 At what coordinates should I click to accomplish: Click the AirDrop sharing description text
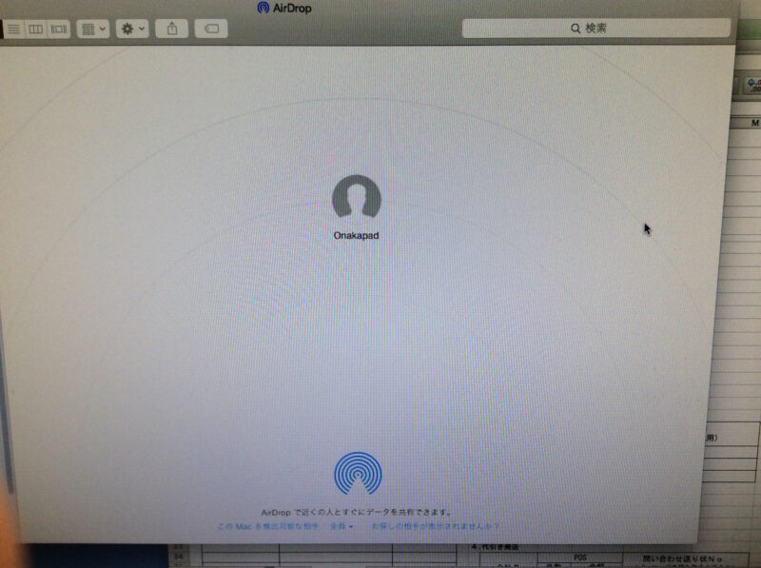[x=357, y=512]
